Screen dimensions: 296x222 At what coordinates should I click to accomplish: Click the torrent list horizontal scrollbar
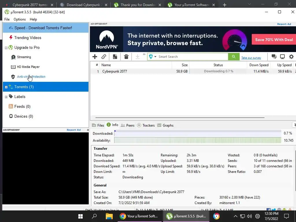click(x=180, y=117)
